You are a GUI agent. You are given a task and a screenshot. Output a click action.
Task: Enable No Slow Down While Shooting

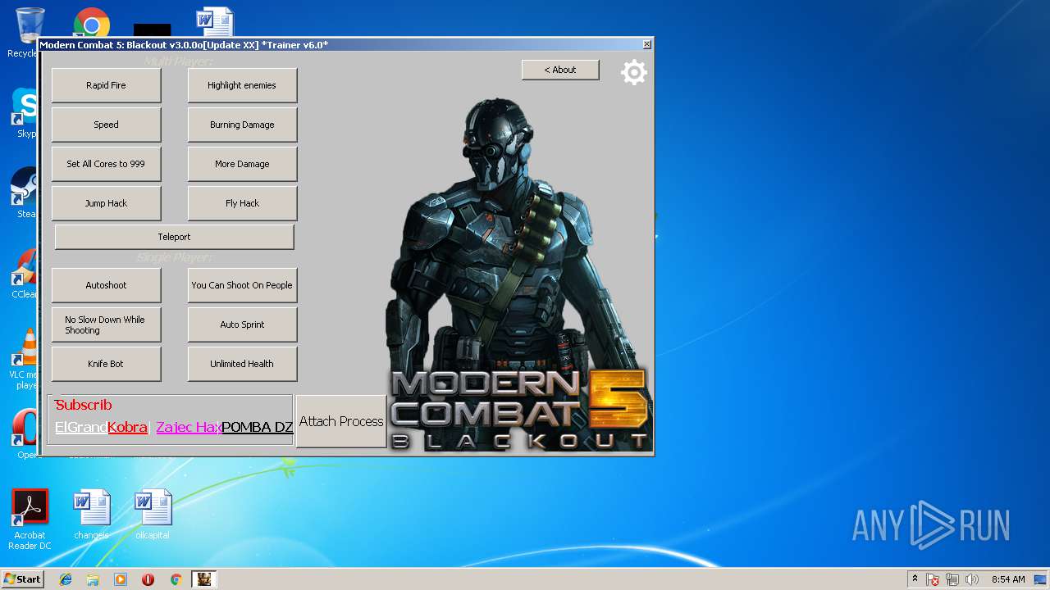coord(106,324)
